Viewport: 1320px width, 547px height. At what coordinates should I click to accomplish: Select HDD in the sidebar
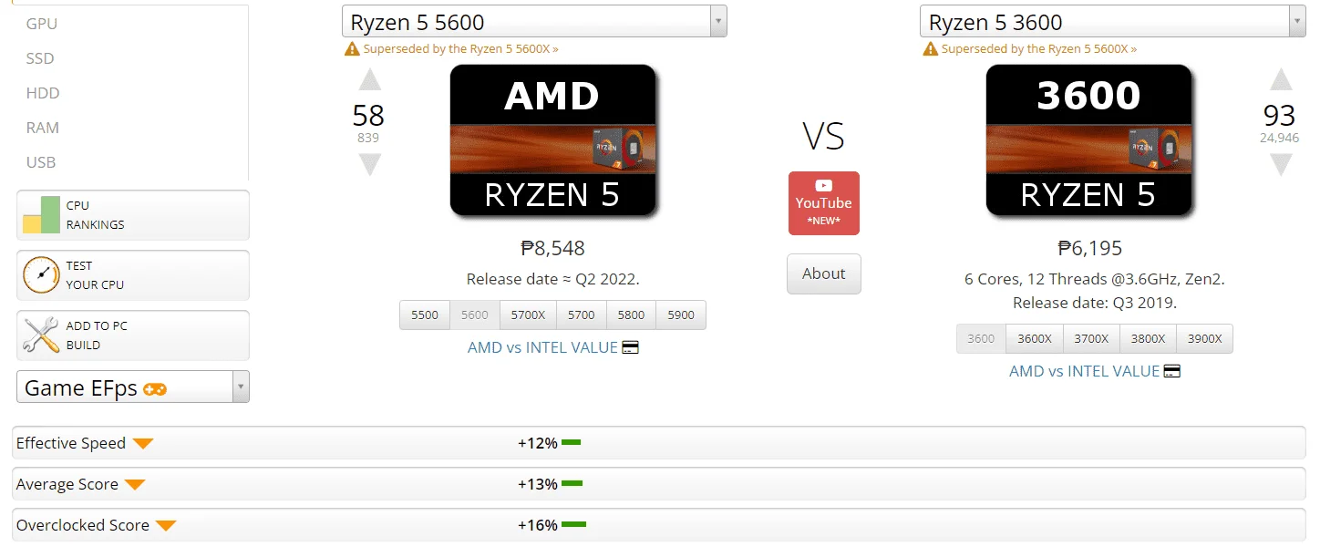[43, 93]
